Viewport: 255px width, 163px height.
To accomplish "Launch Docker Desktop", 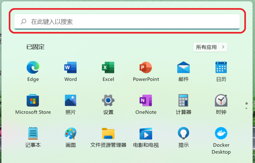I will pos(221,140).
